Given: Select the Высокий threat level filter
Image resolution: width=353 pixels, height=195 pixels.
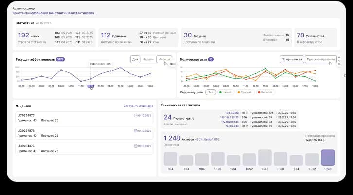Looking at the screenshot, I should point(266,92).
